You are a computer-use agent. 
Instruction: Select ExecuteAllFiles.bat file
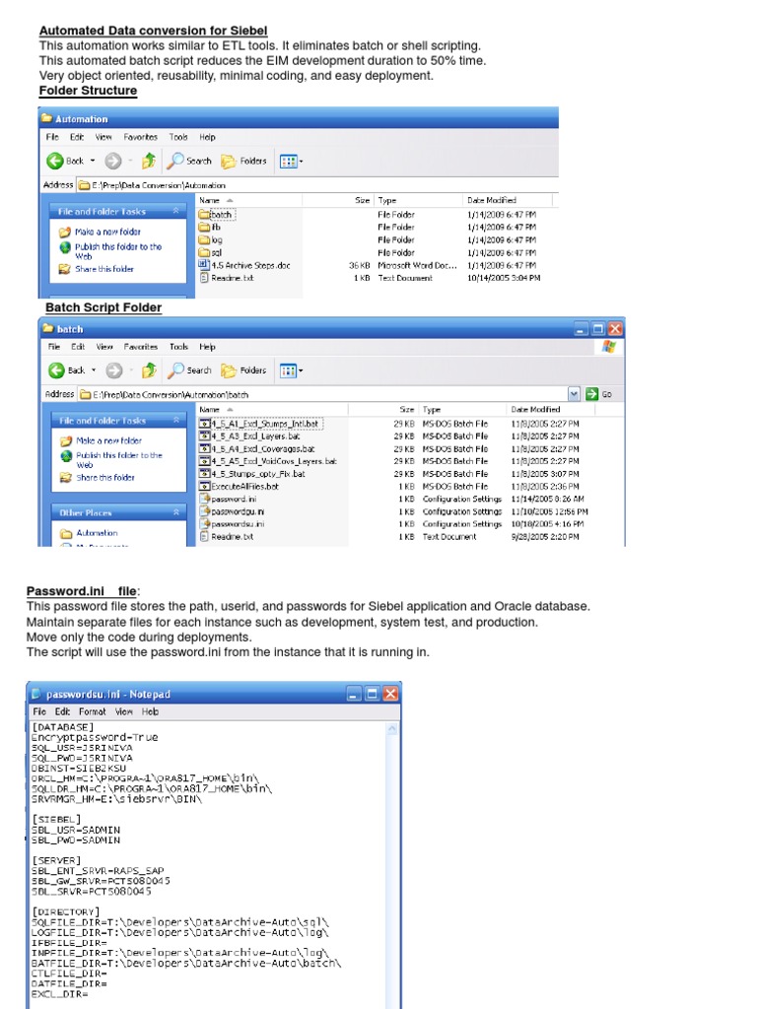[239, 487]
